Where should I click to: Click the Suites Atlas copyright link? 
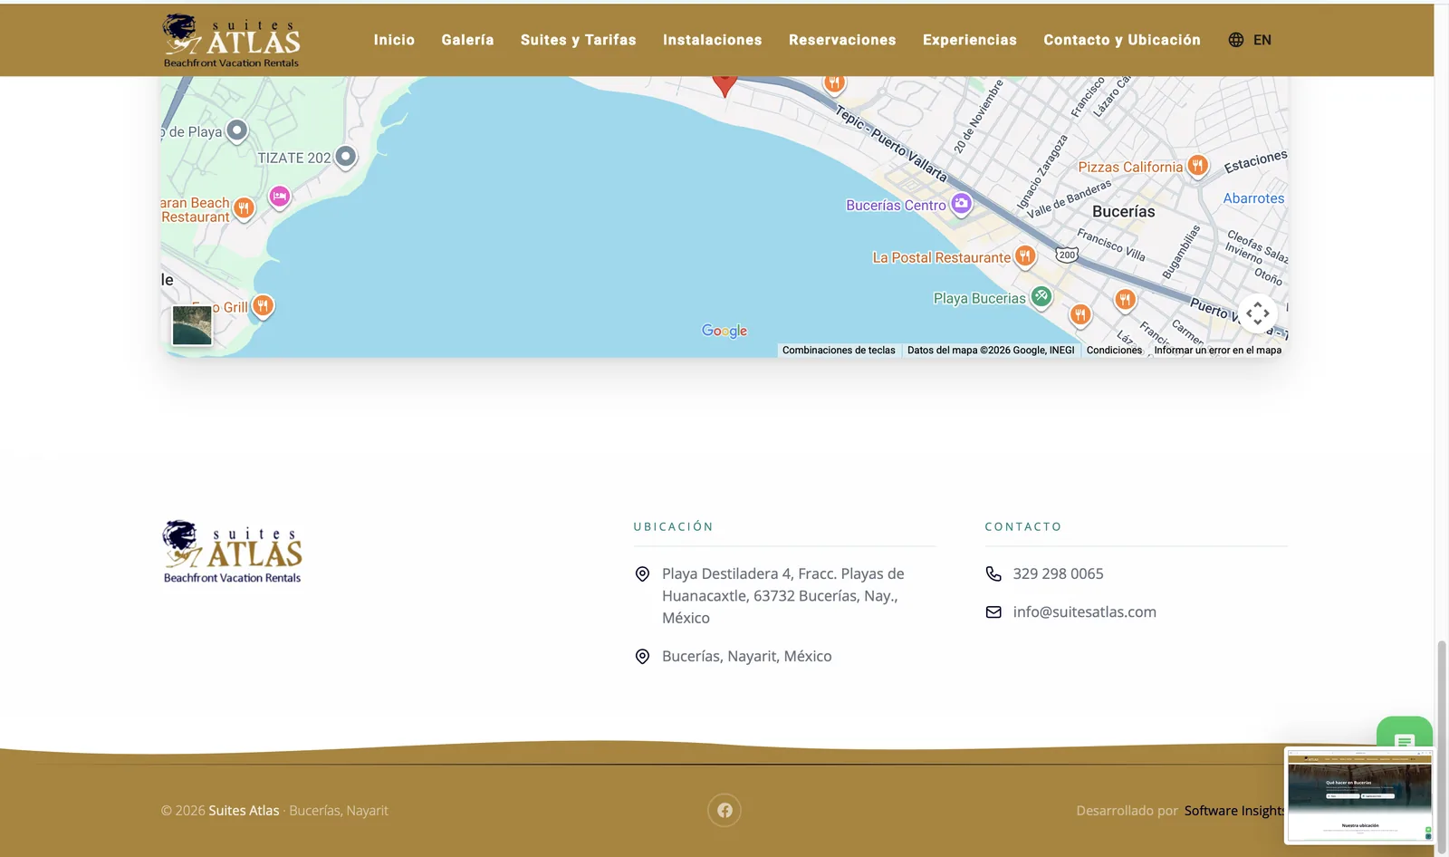click(x=244, y=810)
